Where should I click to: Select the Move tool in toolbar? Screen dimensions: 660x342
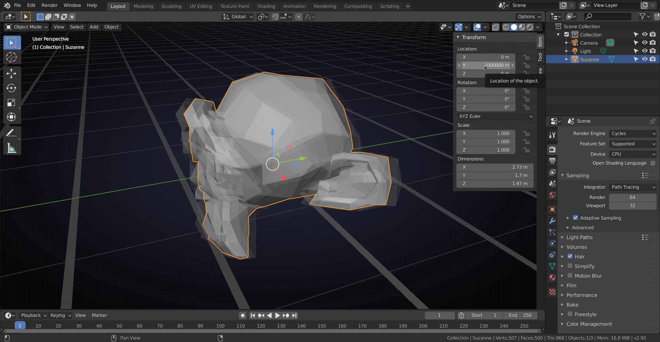[11, 73]
